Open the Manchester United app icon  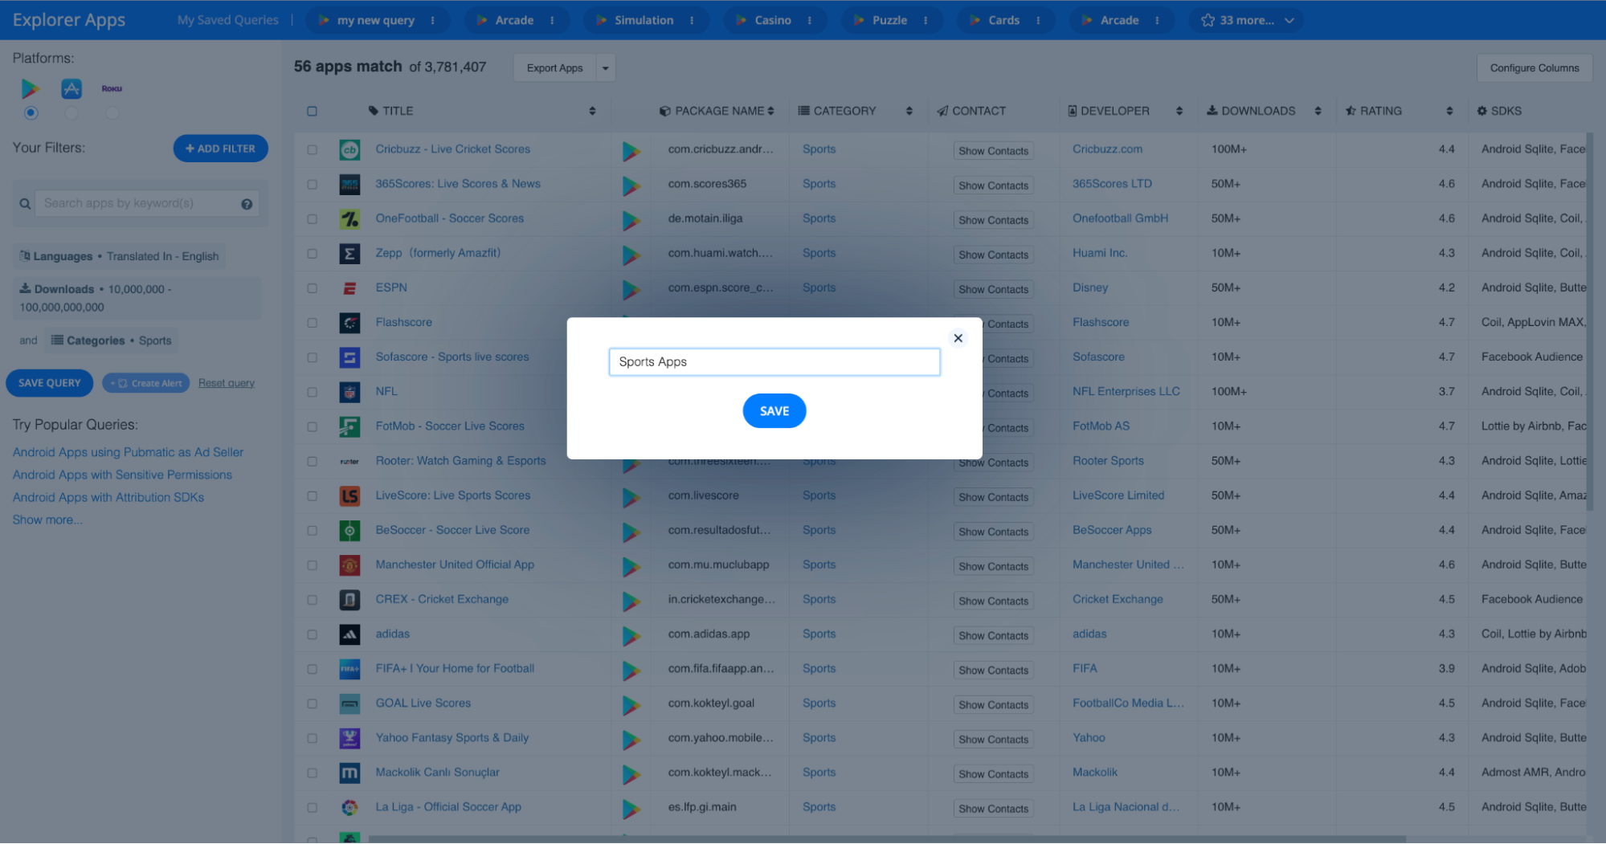pos(349,565)
